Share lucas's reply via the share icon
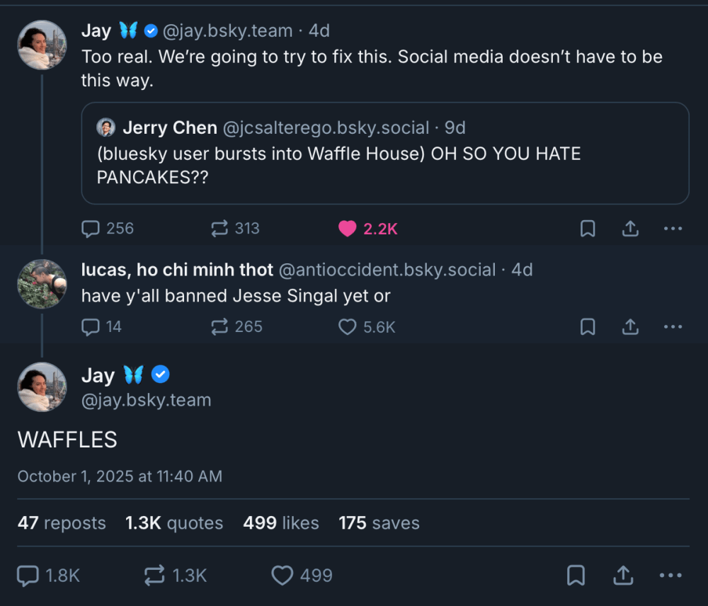The width and height of the screenshot is (708, 606). pyautogui.click(x=630, y=326)
